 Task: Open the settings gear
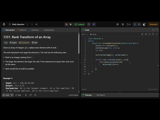[x=123, y=24]
